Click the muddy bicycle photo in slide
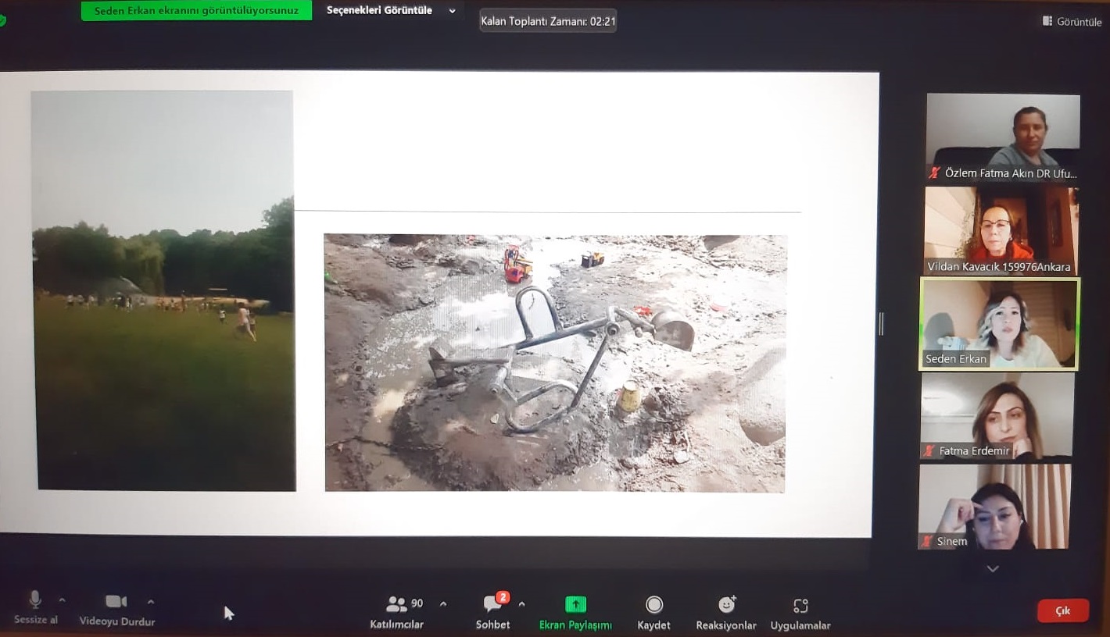The height and width of the screenshot is (637, 1110). point(555,363)
